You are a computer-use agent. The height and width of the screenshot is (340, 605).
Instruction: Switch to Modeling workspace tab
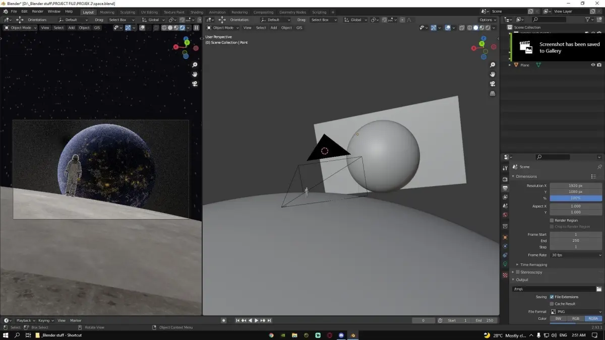(x=107, y=12)
